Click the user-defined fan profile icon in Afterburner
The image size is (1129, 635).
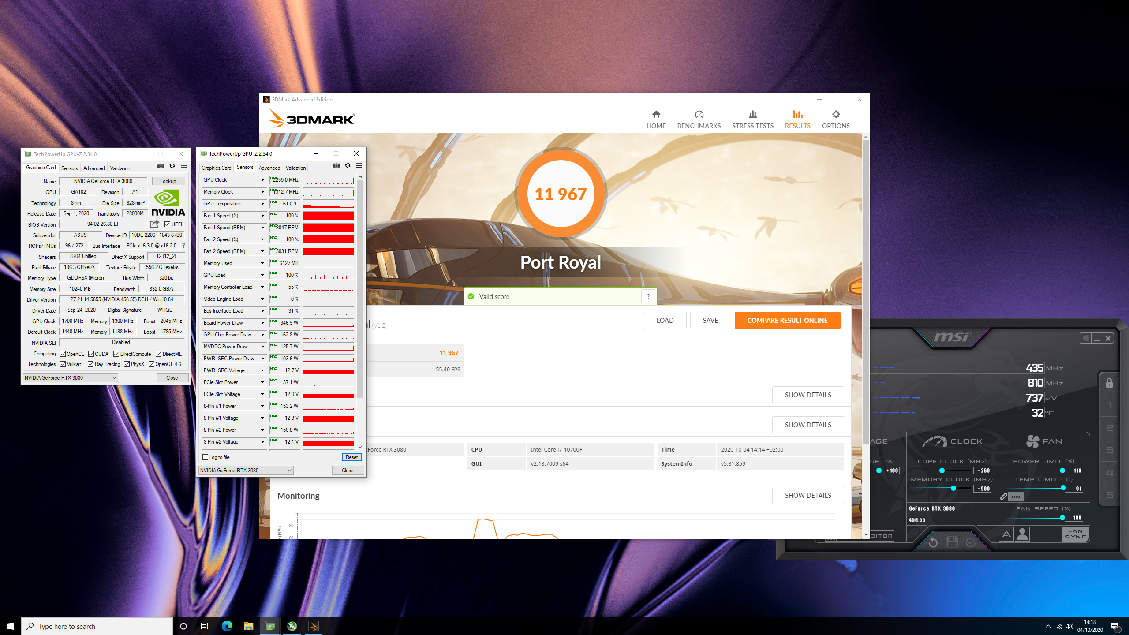tap(1022, 534)
